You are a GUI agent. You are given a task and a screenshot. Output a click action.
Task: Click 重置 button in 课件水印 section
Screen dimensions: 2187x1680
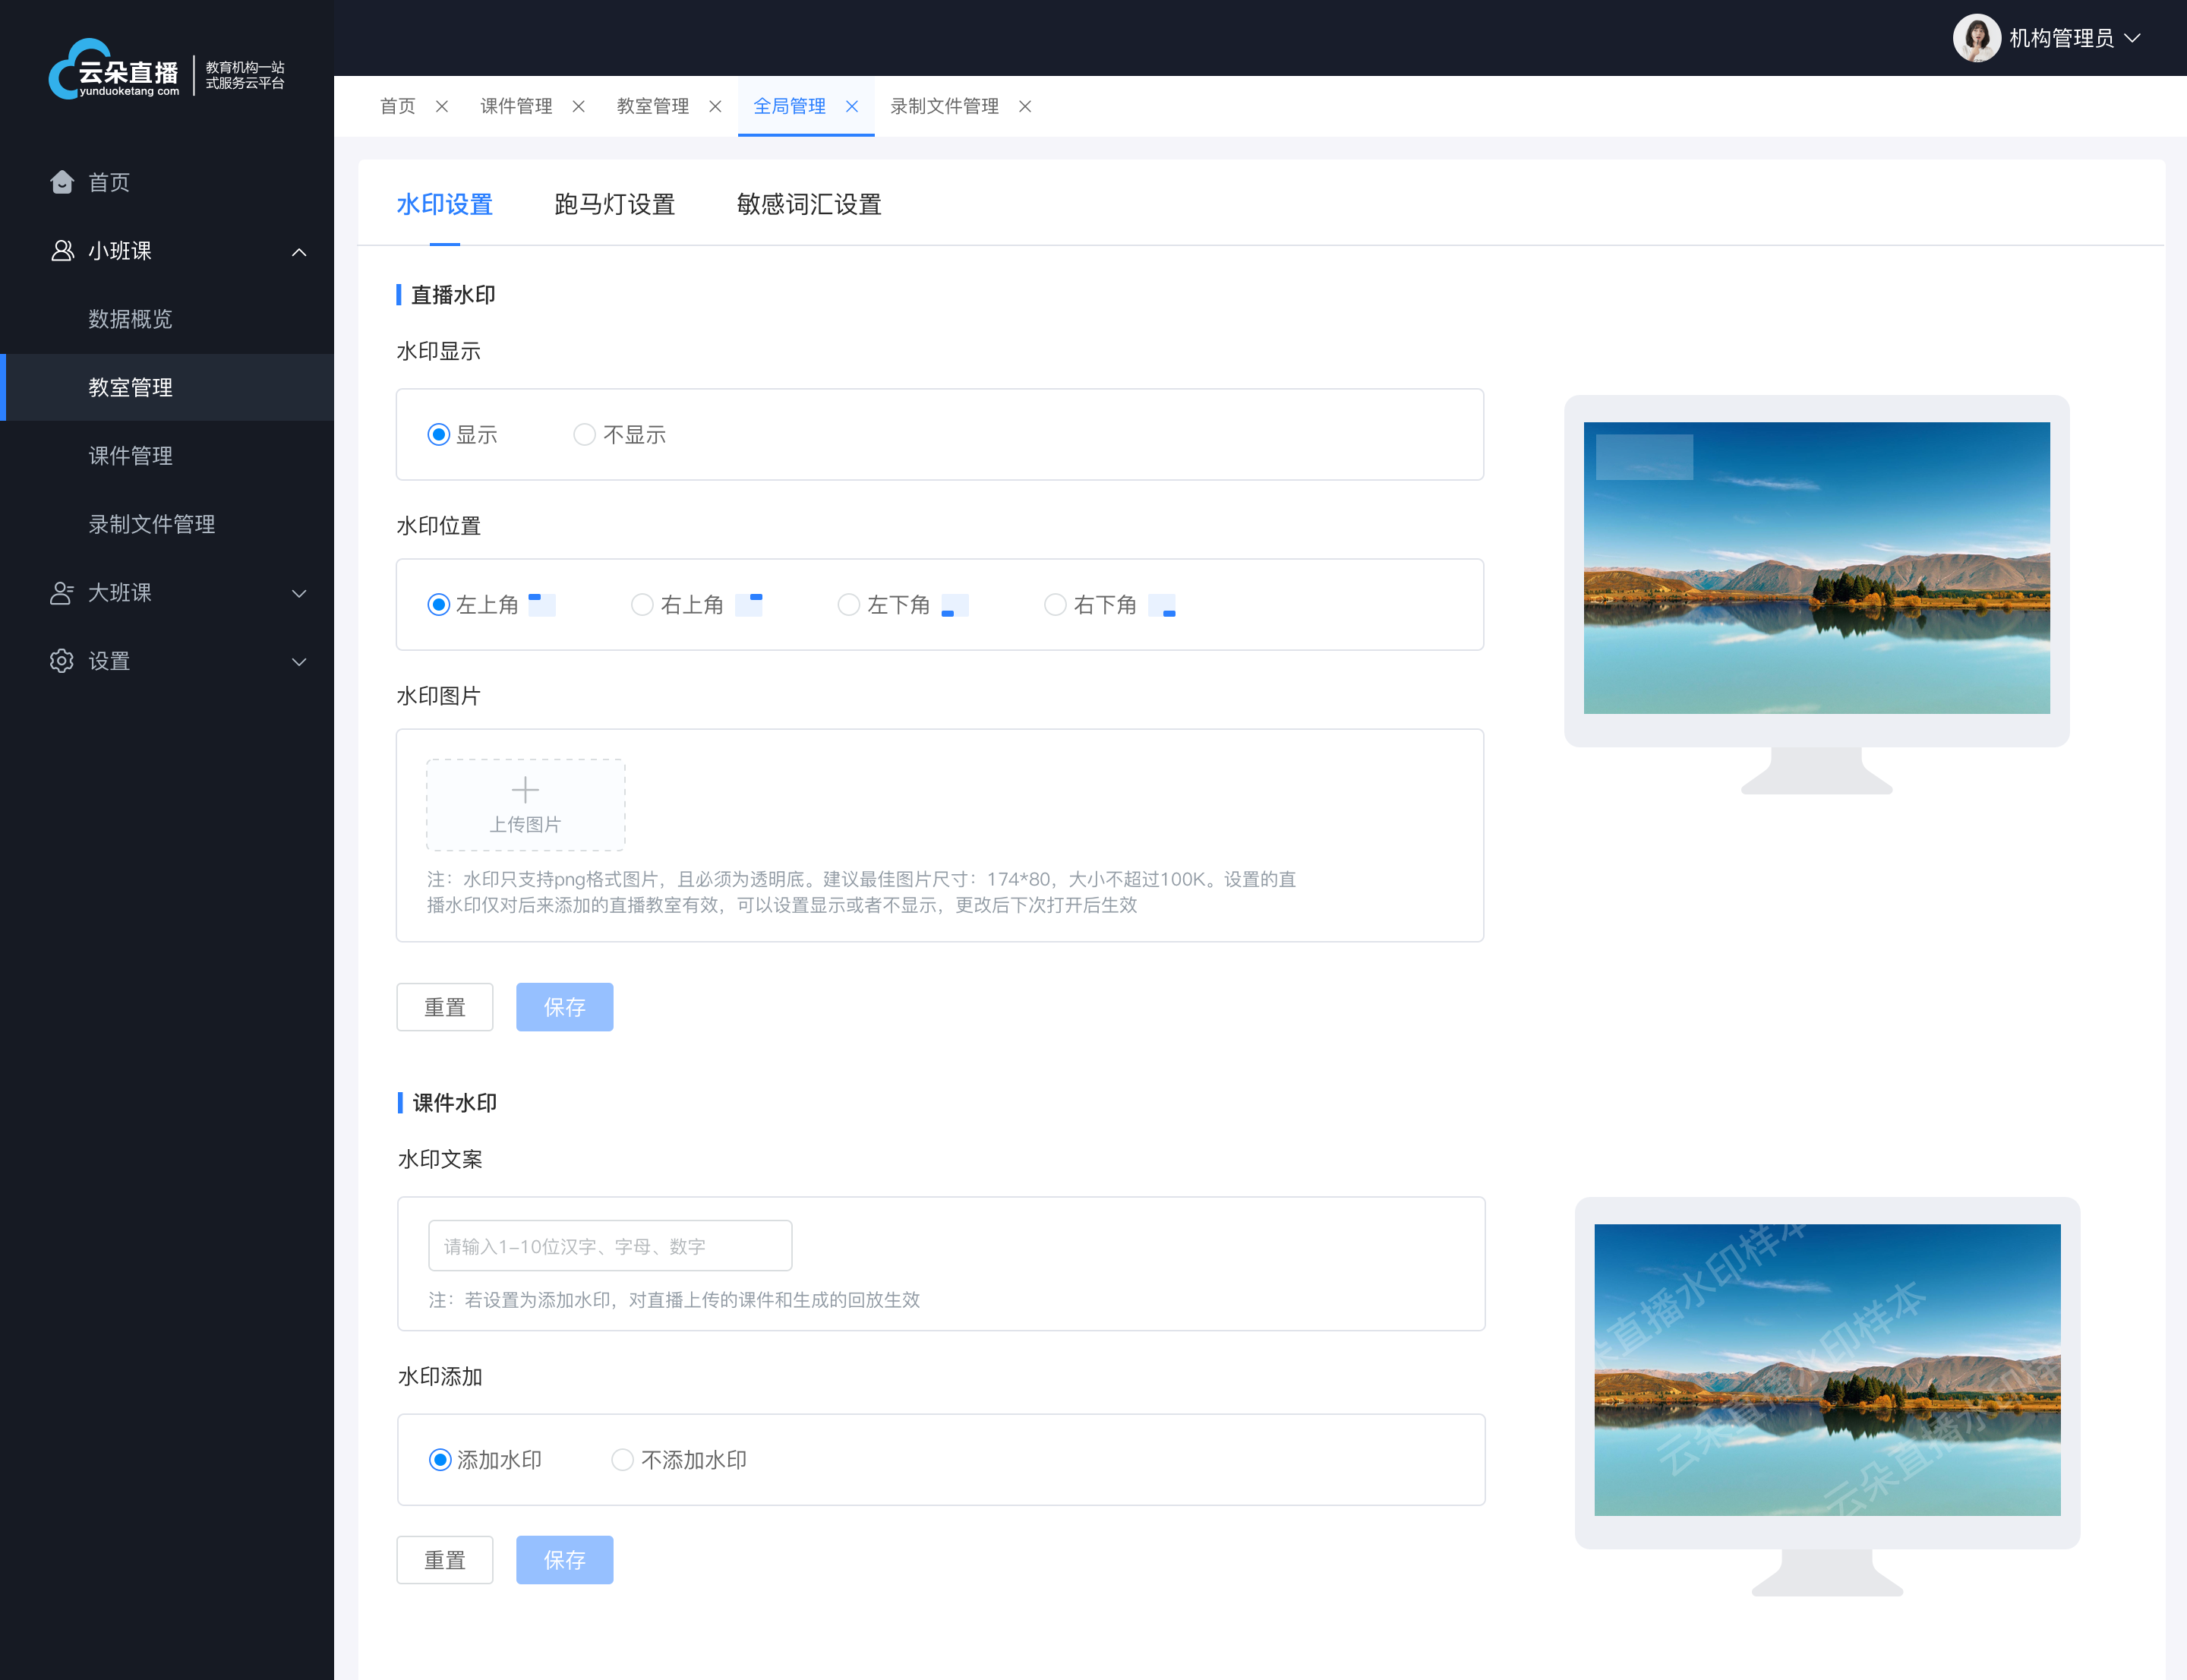coord(447,1560)
